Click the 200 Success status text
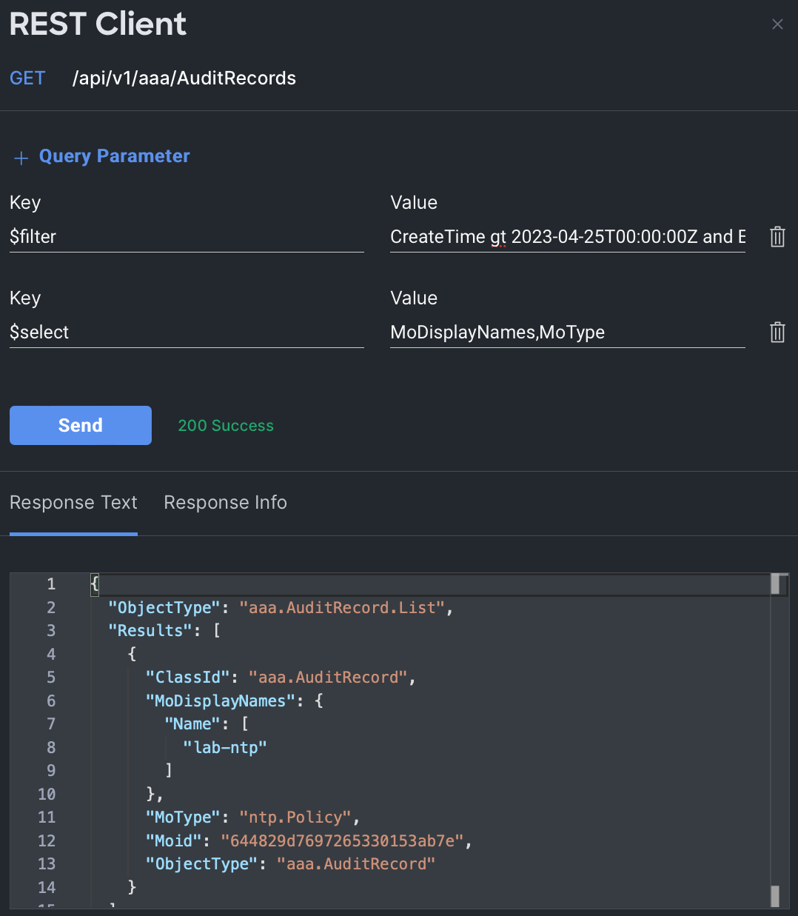Viewport: 798px width, 916px height. tap(226, 425)
